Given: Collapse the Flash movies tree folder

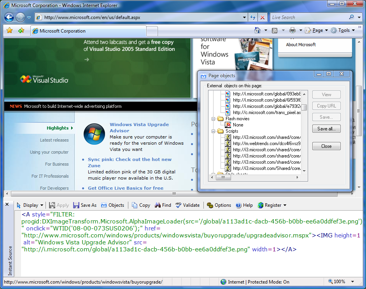Looking at the screenshot, I should coord(214,119).
